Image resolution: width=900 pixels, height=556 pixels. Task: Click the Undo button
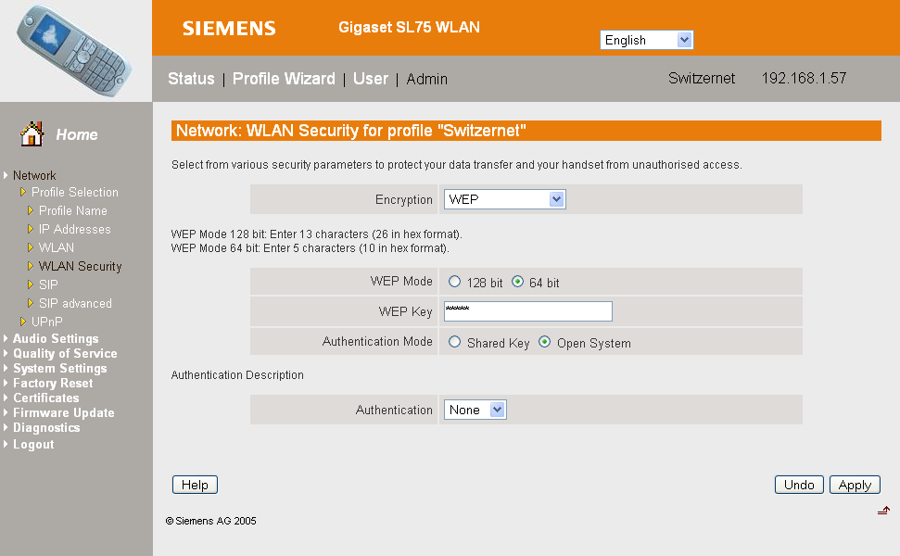[x=799, y=485]
